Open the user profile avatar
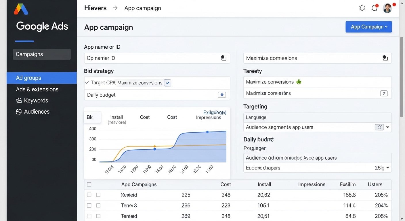The height and width of the screenshot is (221, 405). 387,8
